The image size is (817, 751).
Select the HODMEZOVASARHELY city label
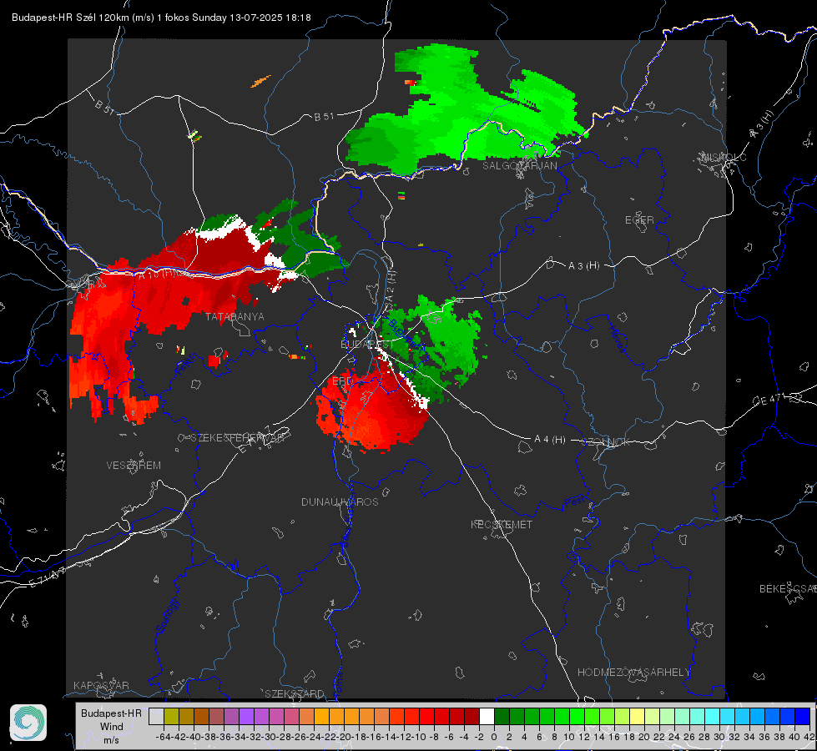coord(633,673)
